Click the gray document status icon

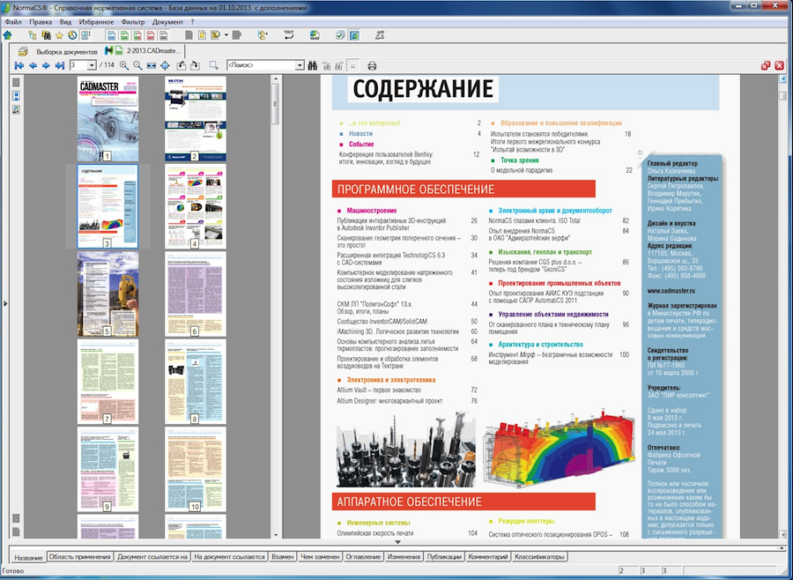[x=163, y=35]
